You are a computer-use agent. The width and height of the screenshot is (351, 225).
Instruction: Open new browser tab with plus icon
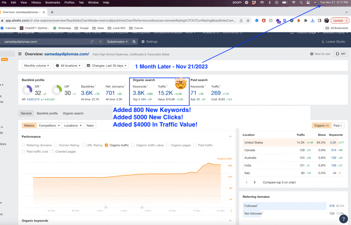click(52, 12)
